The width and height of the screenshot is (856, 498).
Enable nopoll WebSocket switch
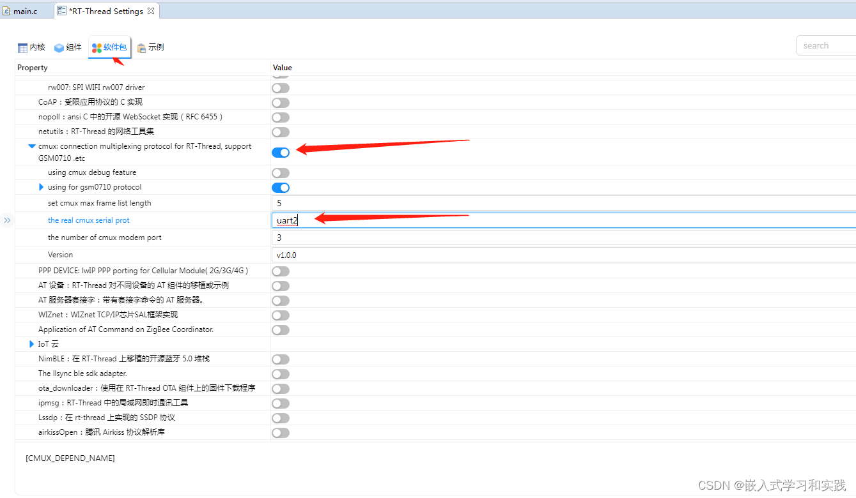click(281, 117)
